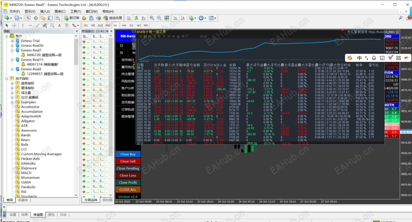Open the 文件(F) menu

pyautogui.click(x=14, y=11)
